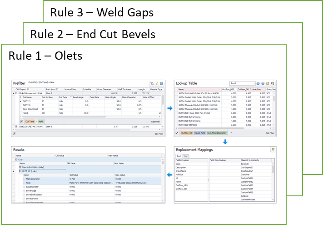Toggle the BevelIsFixed row checkbox in Results
This screenshot has width=323, height=225.
point(24,199)
